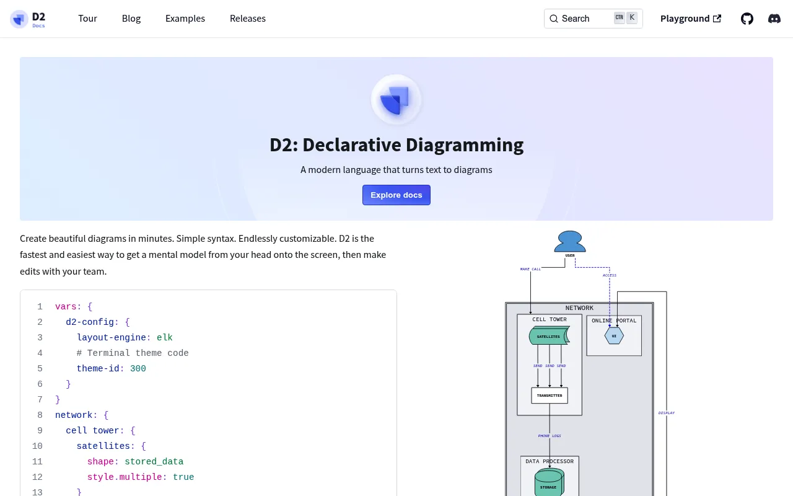793x496 pixels.
Task: Click the Transmitter box in diagram
Action: (550, 396)
